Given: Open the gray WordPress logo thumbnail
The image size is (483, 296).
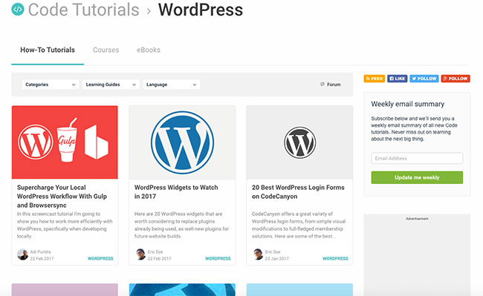Looking at the screenshot, I should pyautogui.click(x=299, y=142).
